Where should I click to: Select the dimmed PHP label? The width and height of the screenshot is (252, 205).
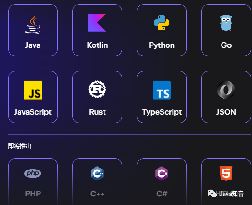[x=33, y=194]
